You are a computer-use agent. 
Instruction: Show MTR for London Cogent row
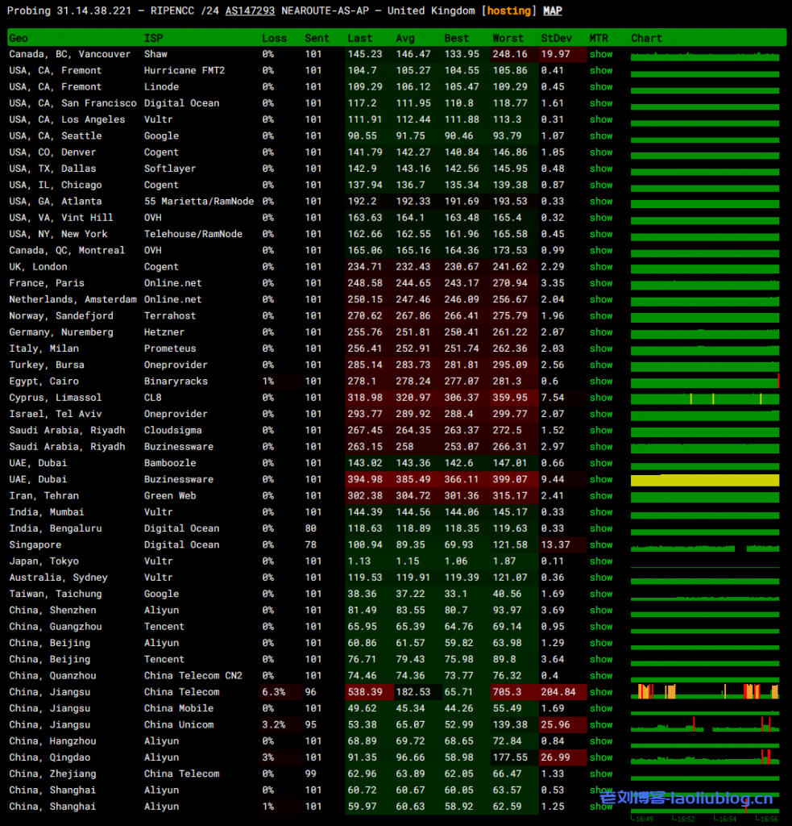point(600,267)
